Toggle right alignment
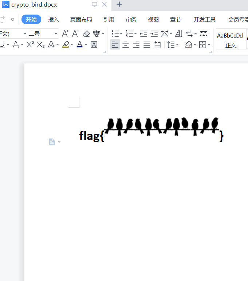 [136, 45]
